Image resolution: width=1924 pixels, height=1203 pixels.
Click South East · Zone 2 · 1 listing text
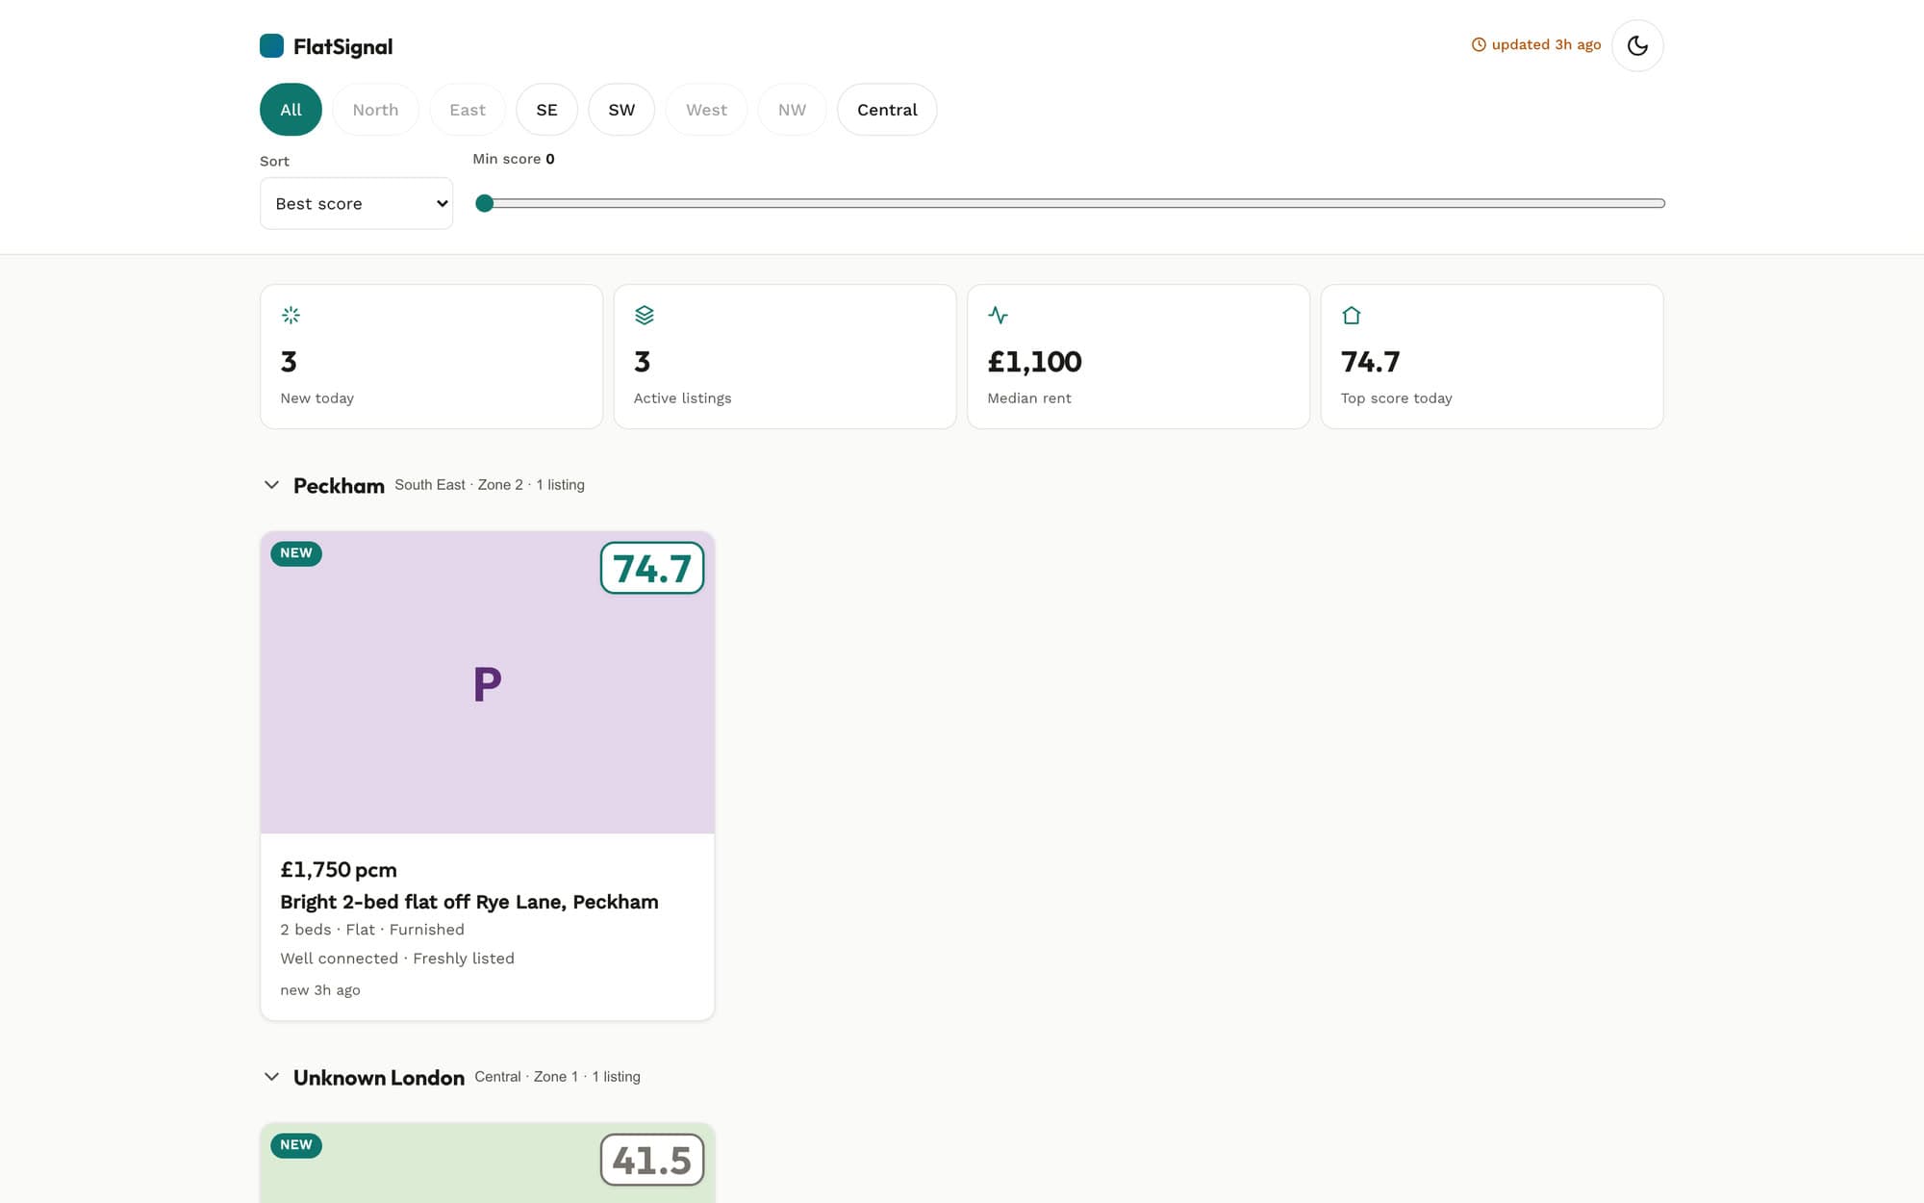click(x=490, y=485)
